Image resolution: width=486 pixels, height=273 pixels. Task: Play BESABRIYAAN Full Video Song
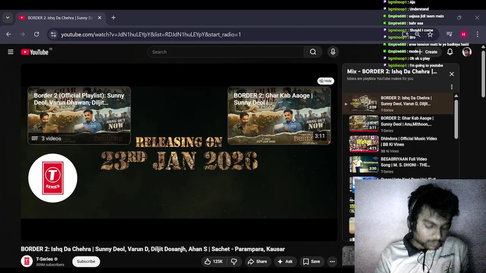click(398, 165)
